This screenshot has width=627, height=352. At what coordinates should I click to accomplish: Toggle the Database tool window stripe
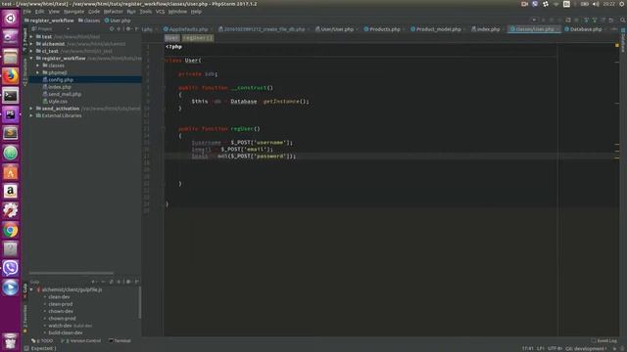pyautogui.click(x=623, y=40)
